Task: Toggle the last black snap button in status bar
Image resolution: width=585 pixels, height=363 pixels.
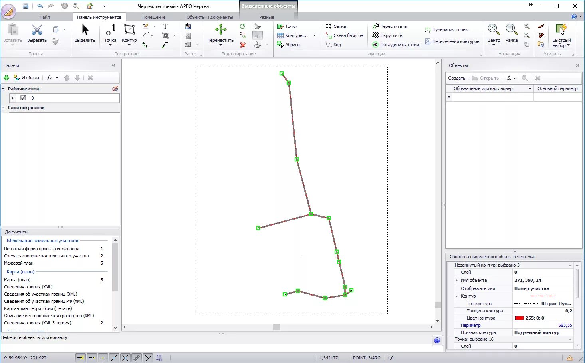Action: click(x=147, y=358)
